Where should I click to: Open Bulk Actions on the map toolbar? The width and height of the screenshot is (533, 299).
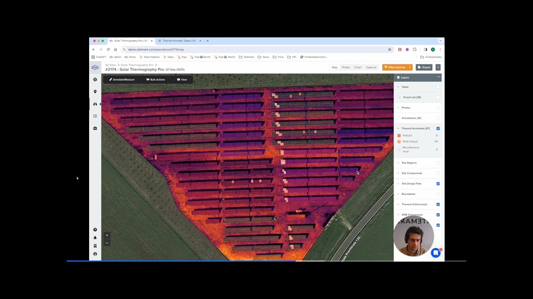[x=156, y=79]
